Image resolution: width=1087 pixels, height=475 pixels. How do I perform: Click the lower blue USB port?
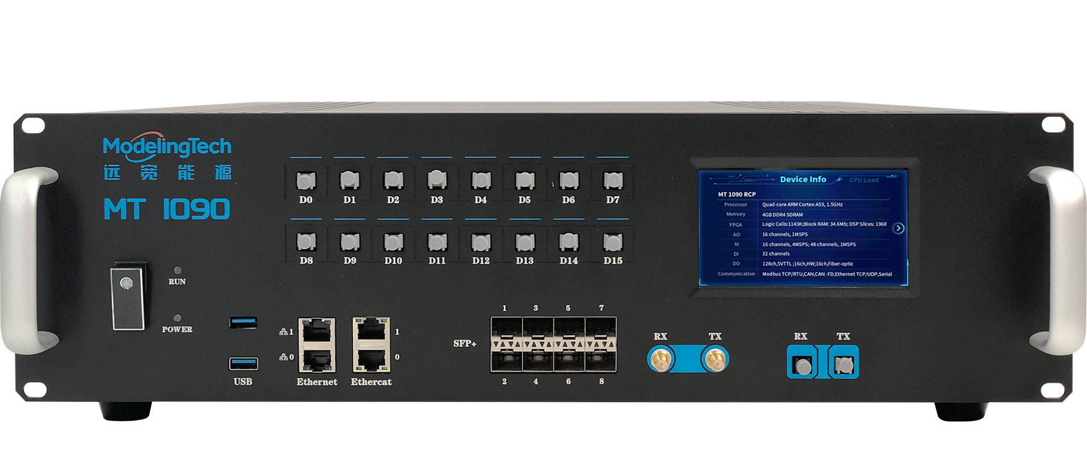[x=244, y=363]
